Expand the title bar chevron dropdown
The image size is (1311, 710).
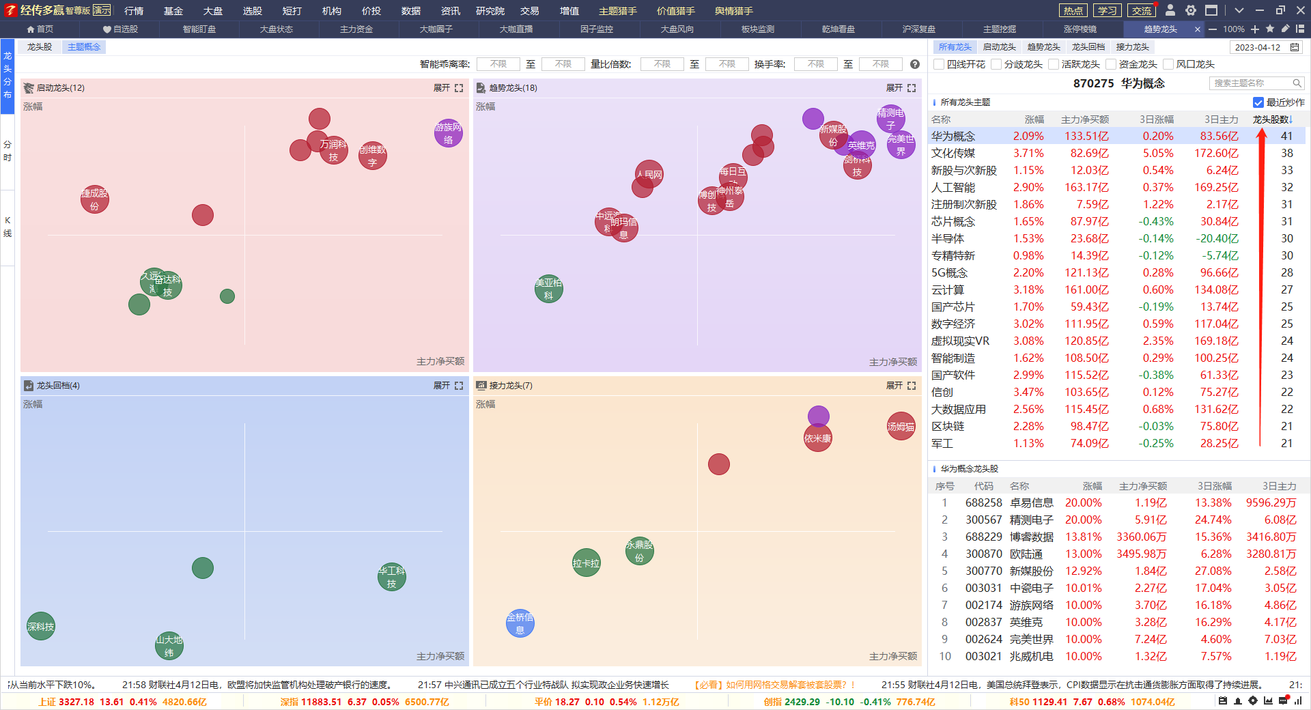(x=1239, y=10)
